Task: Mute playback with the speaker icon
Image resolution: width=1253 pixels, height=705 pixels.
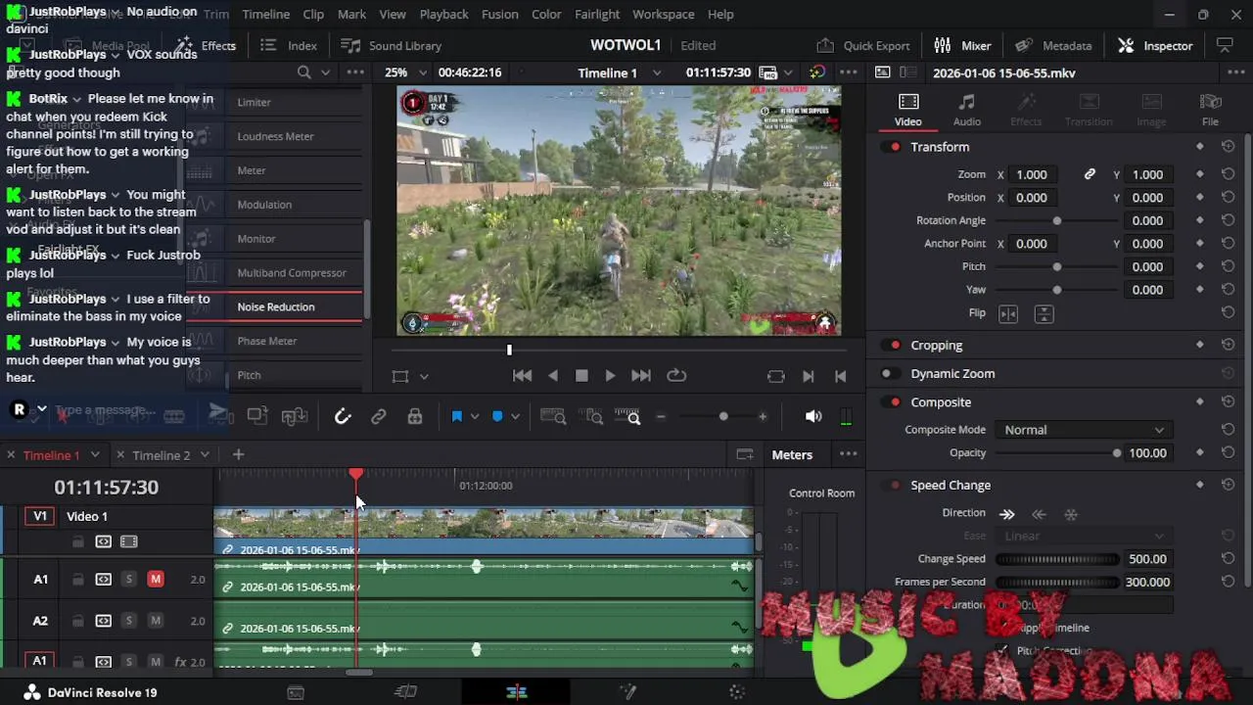Action: pos(813,417)
